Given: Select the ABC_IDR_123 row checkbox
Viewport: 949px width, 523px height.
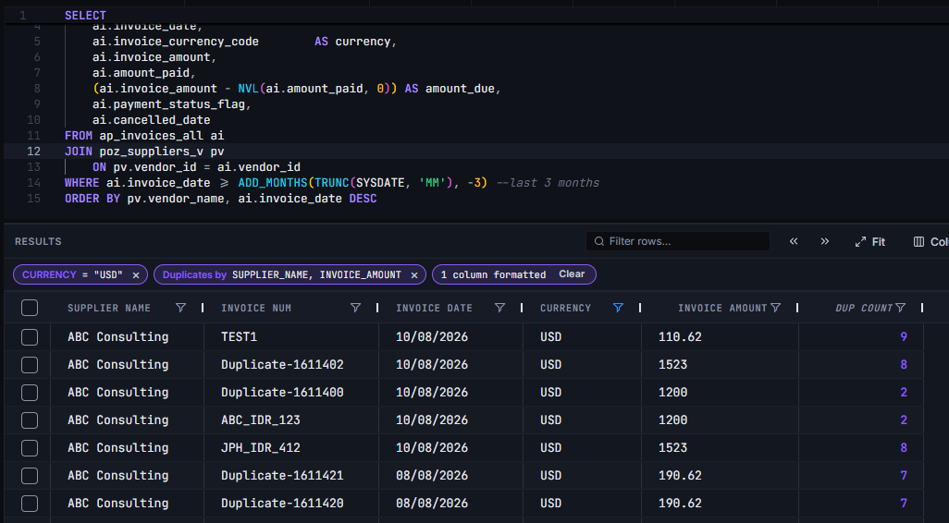Looking at the screenshot, I should (30, 420).
